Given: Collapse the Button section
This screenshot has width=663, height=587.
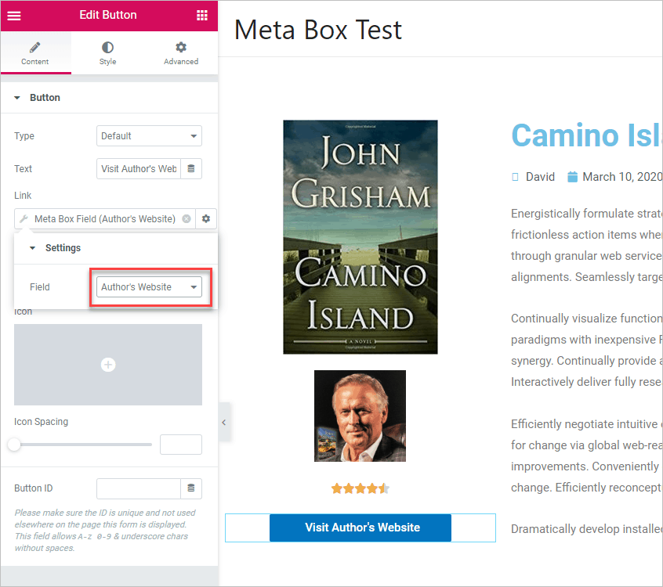Looking at the screenshot, I should click(17, 98).
